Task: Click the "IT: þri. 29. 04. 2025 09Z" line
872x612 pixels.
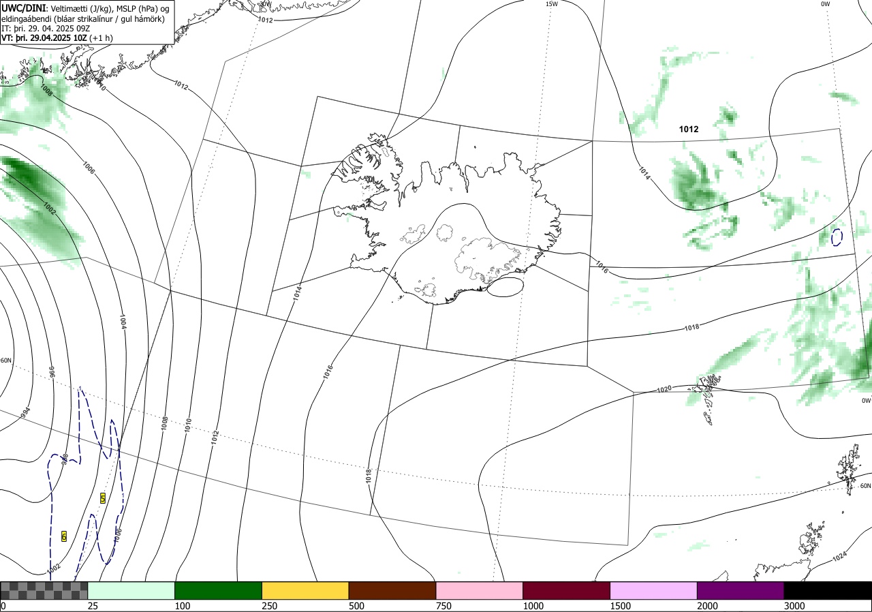Action: pos(46,29)
